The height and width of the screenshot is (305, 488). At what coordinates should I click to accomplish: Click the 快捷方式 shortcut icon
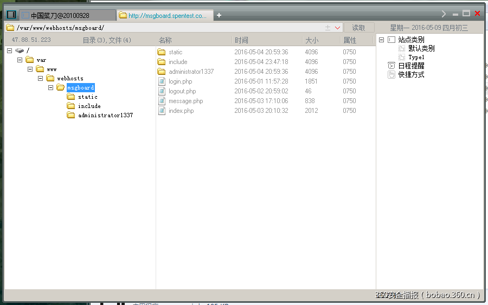[x=391, y=75]
